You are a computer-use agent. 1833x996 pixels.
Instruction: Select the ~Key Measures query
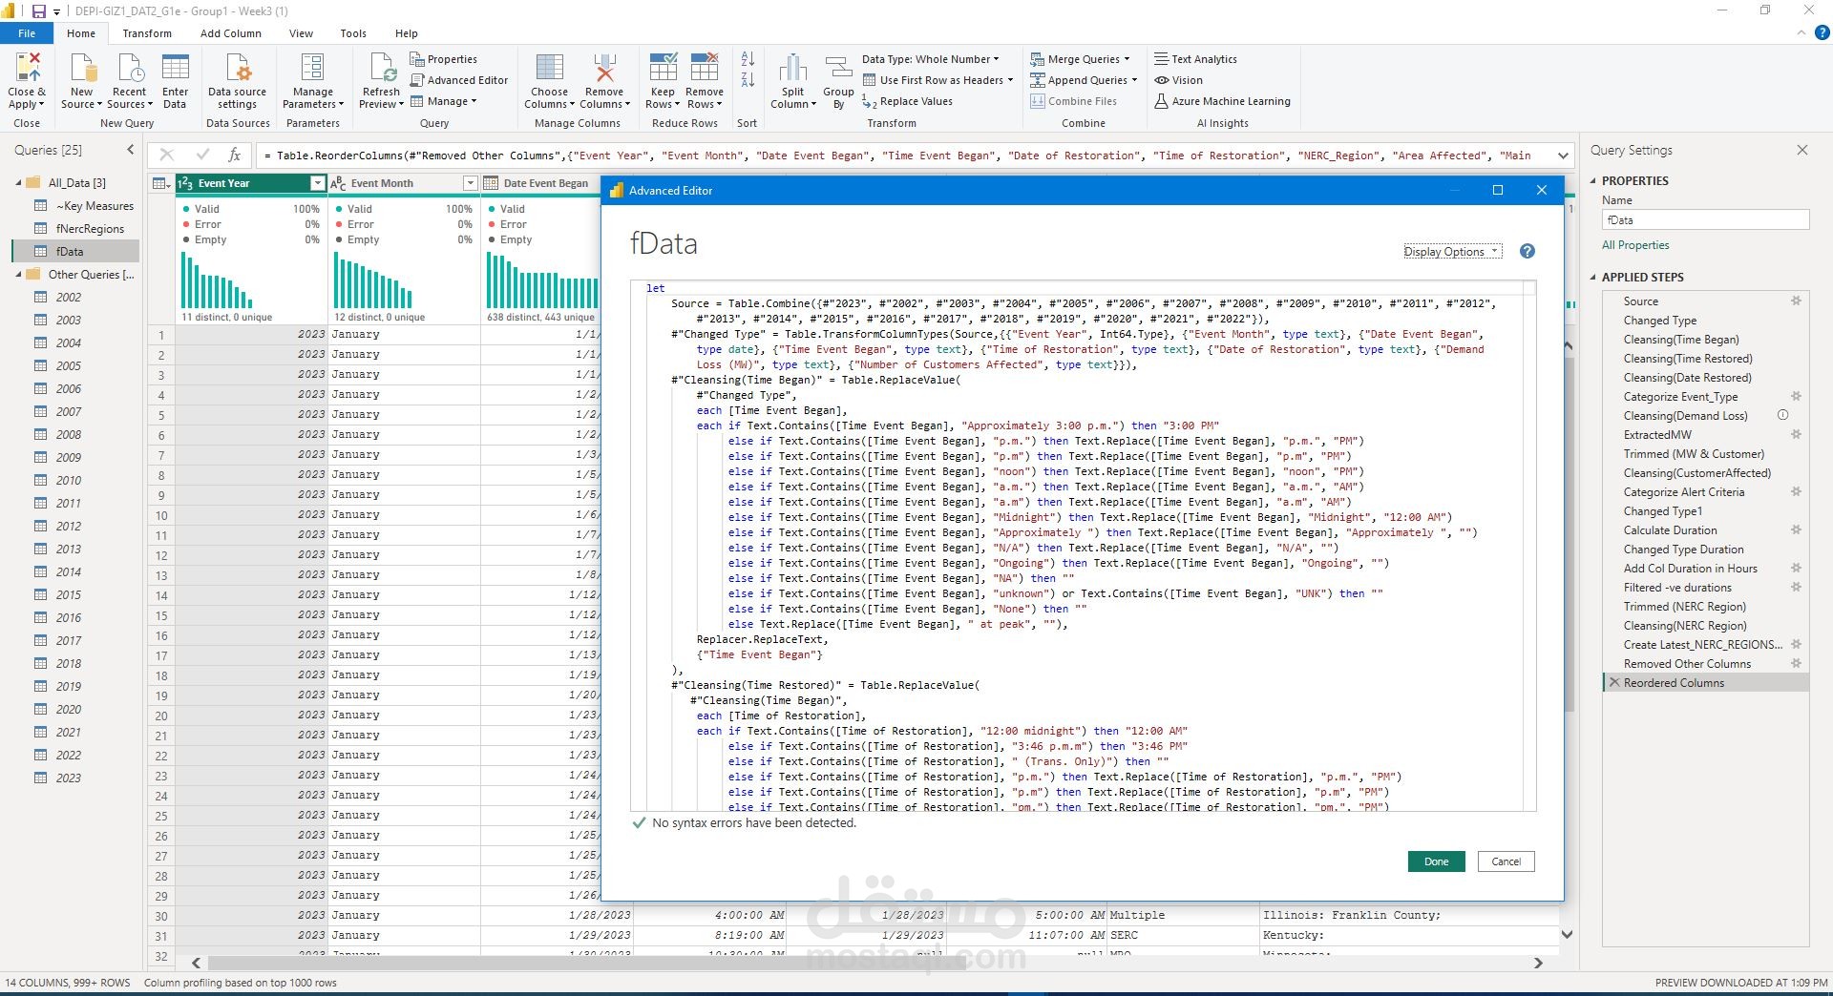tap(95, 205)
